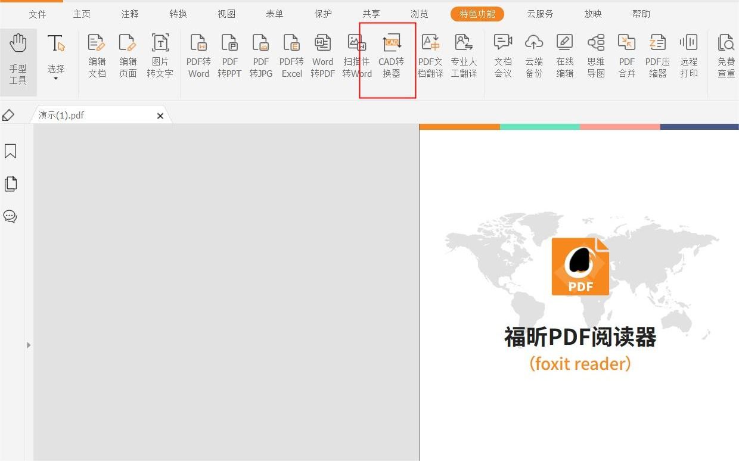Open the 编辑页面 page editing tool
Viewport: 739px width, 461px height.
(x=128, y=57)
